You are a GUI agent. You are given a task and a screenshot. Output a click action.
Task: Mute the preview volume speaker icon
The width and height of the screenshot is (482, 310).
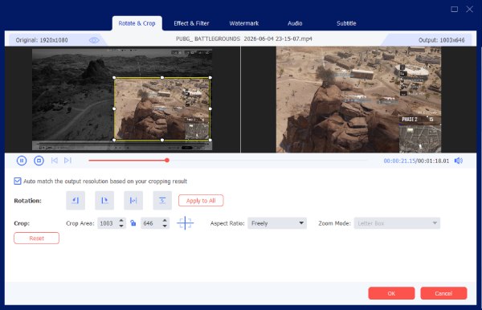(x=459, y=161)
